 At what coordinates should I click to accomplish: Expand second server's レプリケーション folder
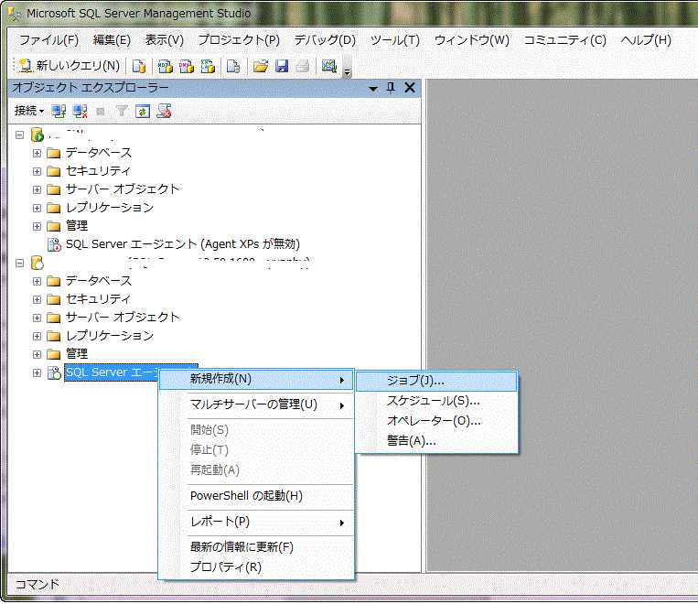[x=37, y=336]
